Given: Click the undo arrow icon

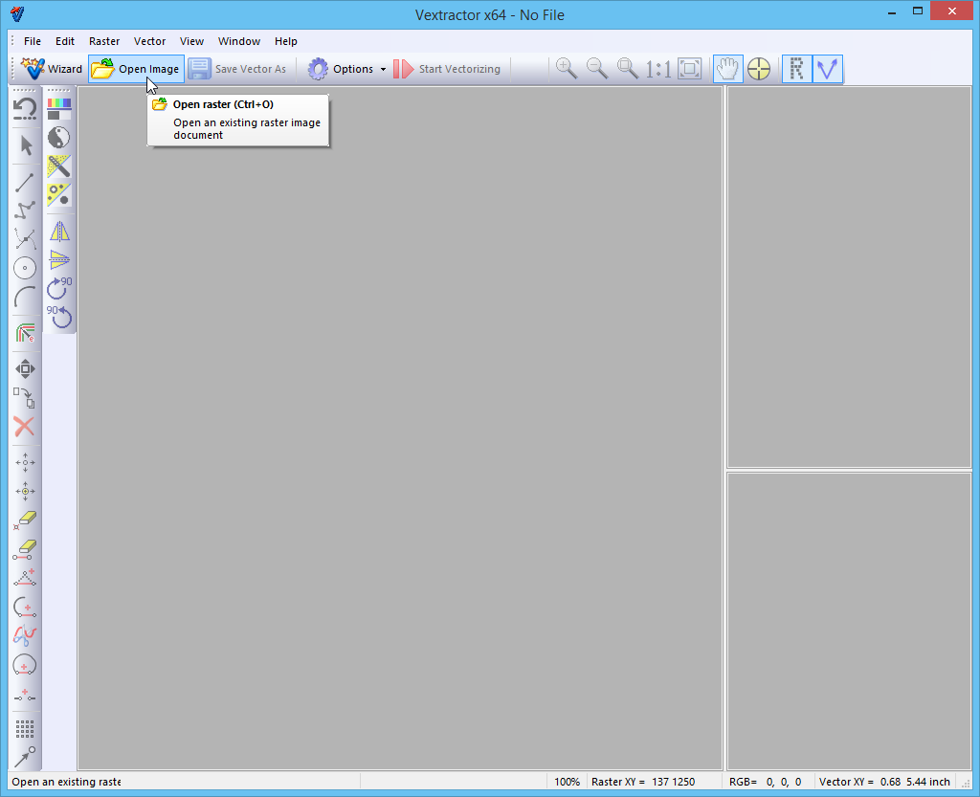Looking at the screenshot, I should pos(25,108).
